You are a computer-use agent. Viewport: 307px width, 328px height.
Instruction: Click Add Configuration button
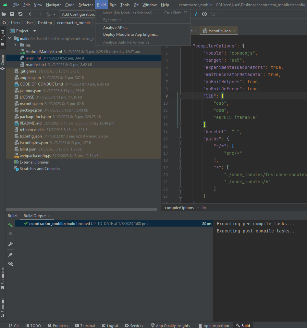tap(77, 14)
